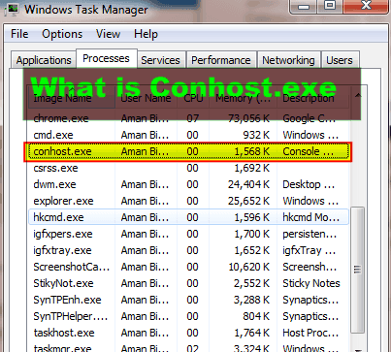Click the igfxTray description

tap(309, 250)
